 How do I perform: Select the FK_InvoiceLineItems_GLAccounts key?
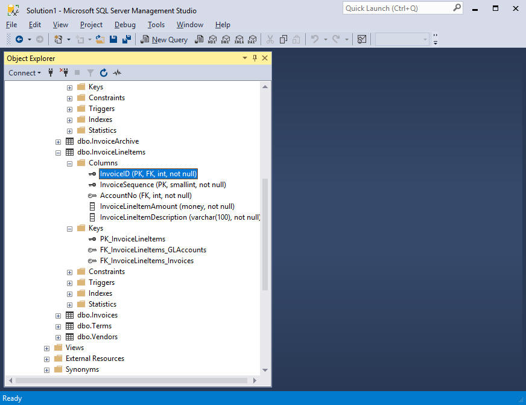(153, 250)
